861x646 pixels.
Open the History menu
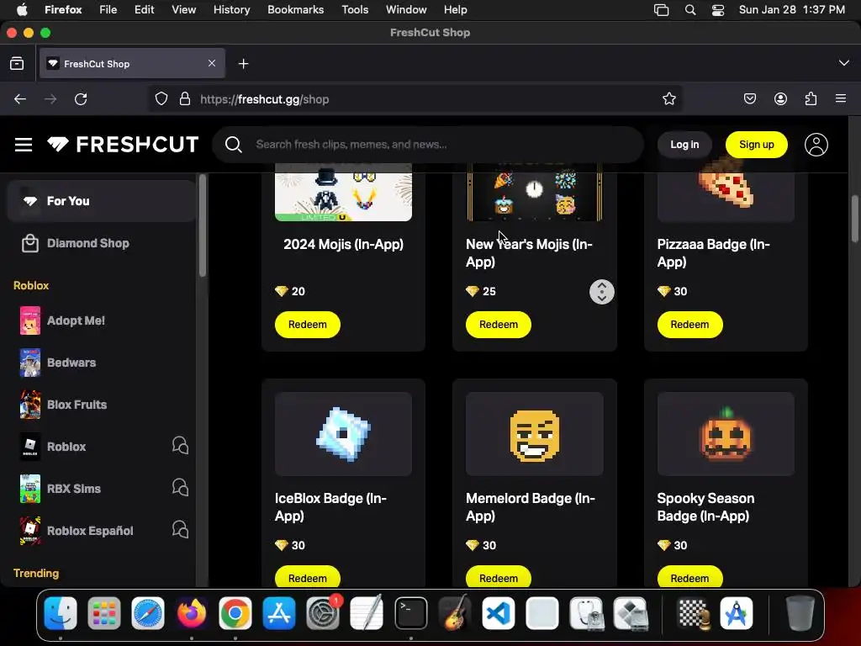pyautogui.click(x=232, y=10)
